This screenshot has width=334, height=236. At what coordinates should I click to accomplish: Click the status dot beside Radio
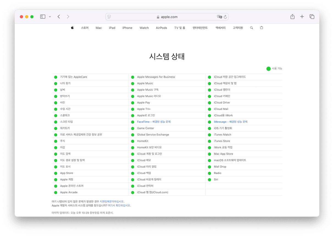[210, 173]
